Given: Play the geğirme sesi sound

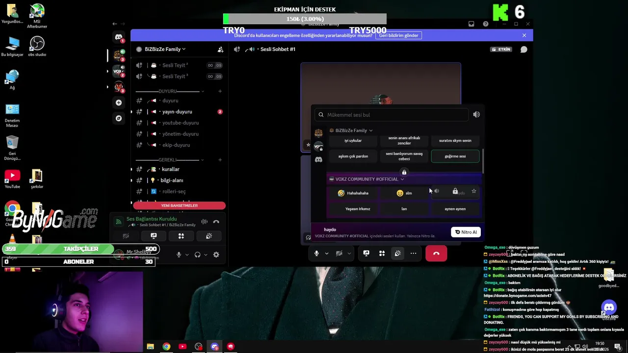Looking at the screenshot, I should pyautogui.click(x=455, y=156).
